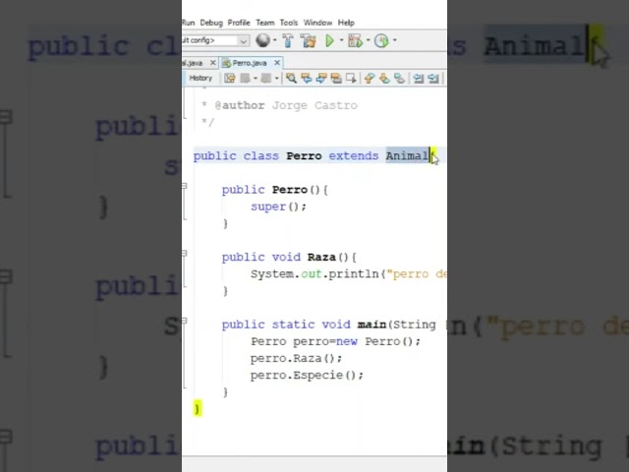Run the project with the green arrow
The height and width of the screenshot is (472, 629).
click(330, 40)
